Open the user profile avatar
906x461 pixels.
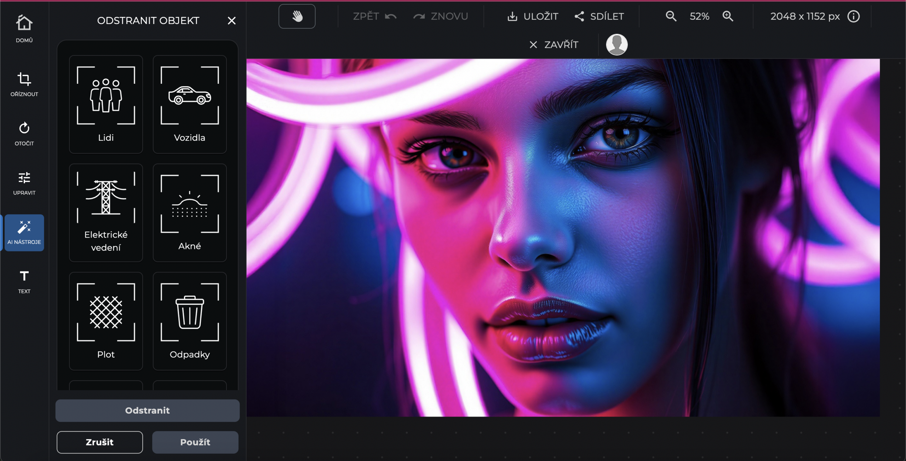pos(617,45)
